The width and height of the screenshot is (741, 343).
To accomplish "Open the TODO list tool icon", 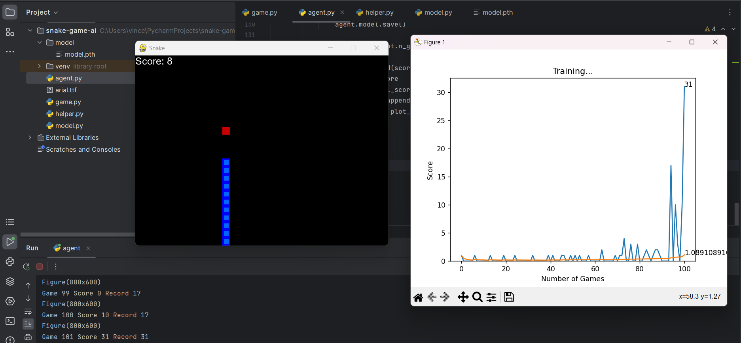I will (x=10, y=222).
